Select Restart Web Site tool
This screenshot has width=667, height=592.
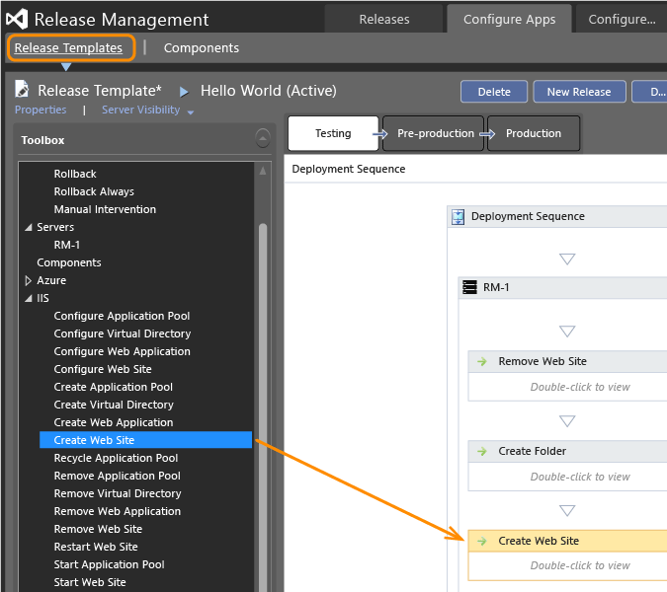pyautogui.click(x=96, y=547)
